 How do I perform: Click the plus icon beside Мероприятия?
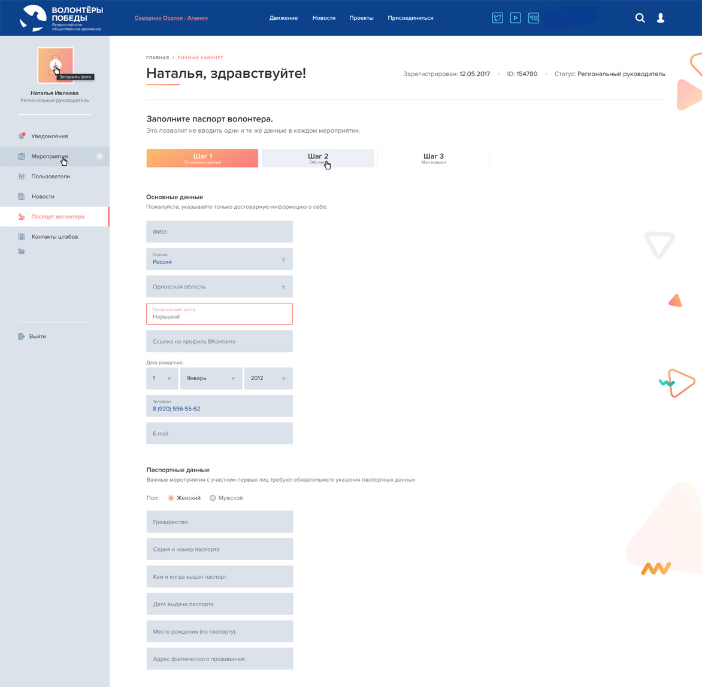pos(99,156)
